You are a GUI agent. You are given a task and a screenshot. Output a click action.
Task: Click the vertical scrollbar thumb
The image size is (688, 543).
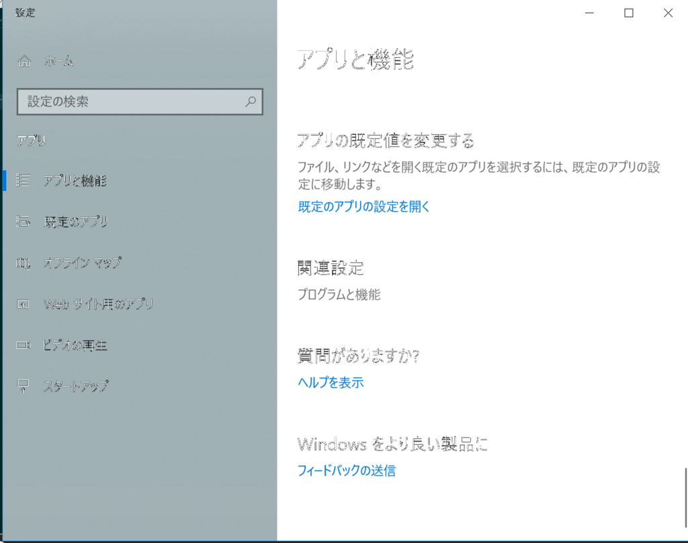click(685, 498)
